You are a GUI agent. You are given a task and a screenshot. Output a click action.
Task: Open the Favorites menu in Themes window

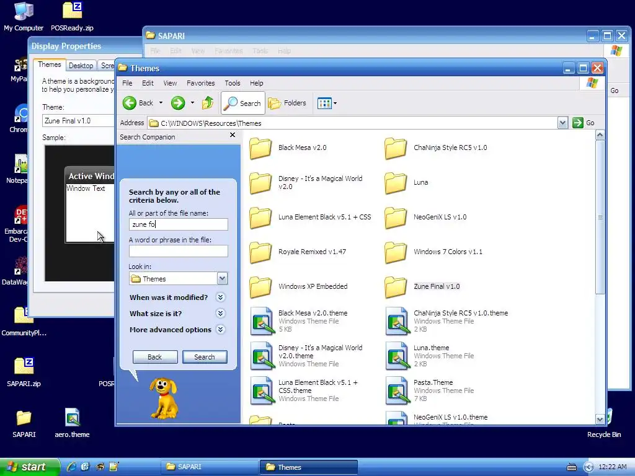200,83
